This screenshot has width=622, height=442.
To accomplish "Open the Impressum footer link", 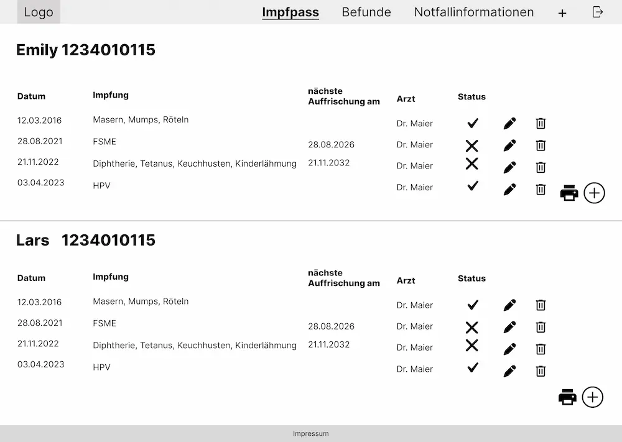I will coord(311,434).
